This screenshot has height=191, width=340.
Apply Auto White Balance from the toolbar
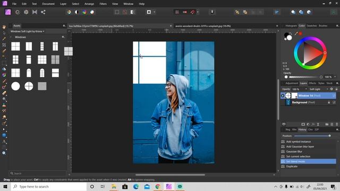(x=92, y=12)
